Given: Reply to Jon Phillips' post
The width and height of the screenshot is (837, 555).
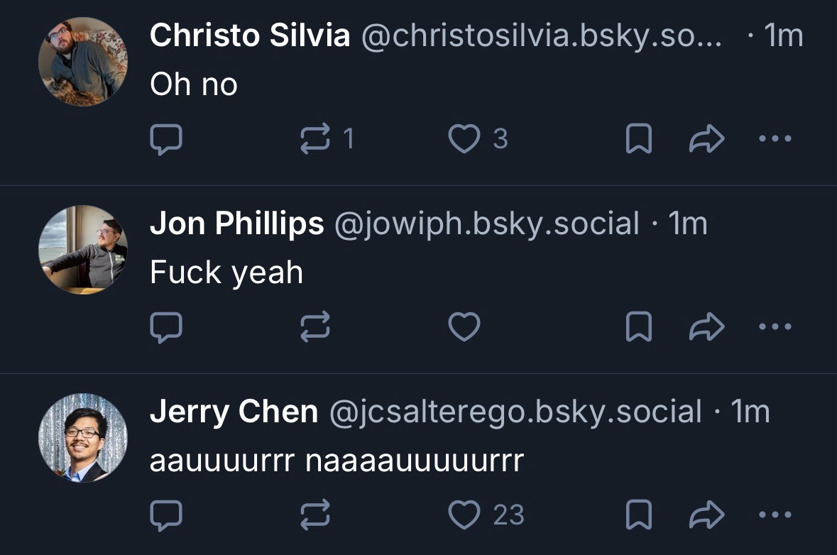Looking at the screenshot, I should (x=166, y=327).
